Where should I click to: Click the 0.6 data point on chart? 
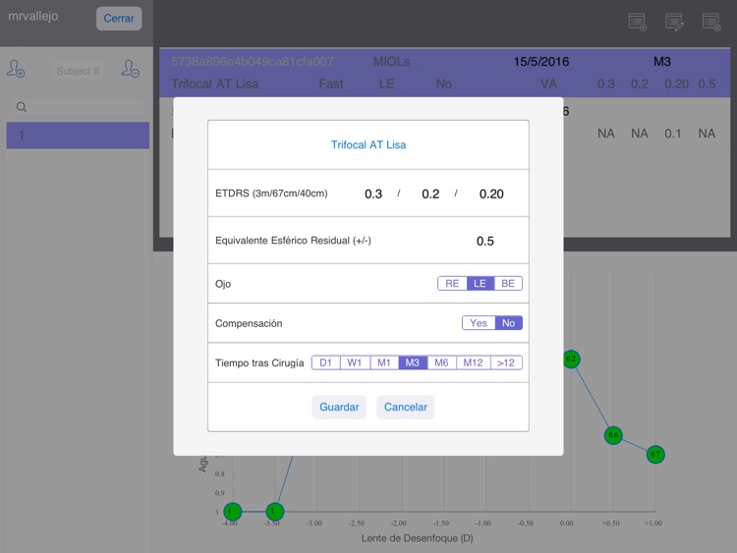pos(613,435)
